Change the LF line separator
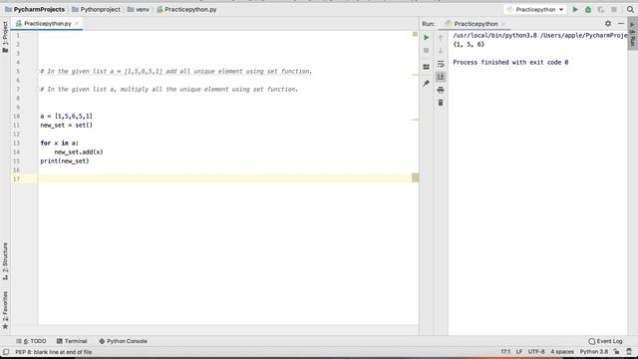 [x=519, y=352]
